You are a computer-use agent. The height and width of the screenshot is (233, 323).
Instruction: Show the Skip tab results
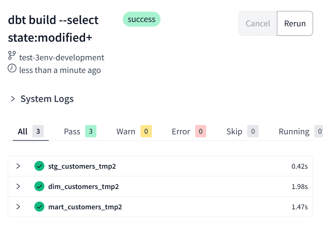coord(243,131)
